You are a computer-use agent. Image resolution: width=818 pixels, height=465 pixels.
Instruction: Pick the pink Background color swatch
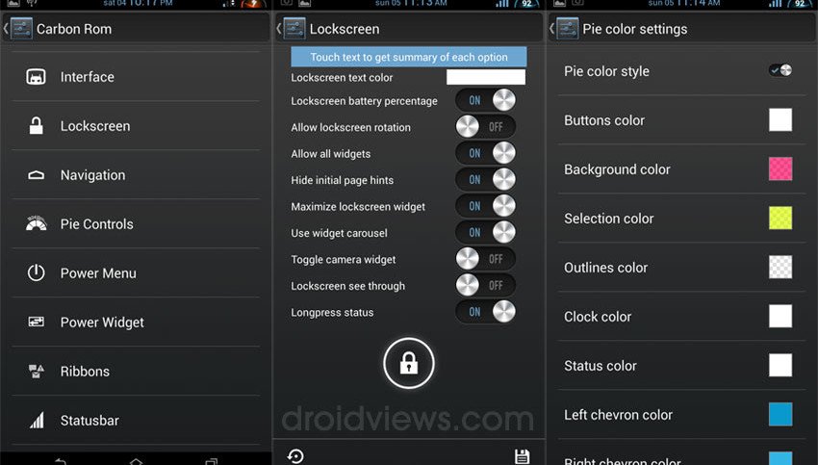780,169
